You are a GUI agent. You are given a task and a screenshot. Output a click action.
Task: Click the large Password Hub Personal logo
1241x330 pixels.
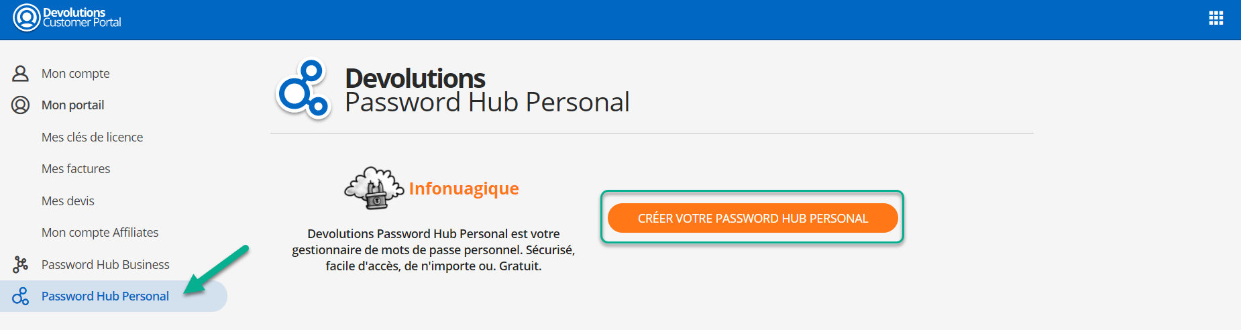pos(304,90)
